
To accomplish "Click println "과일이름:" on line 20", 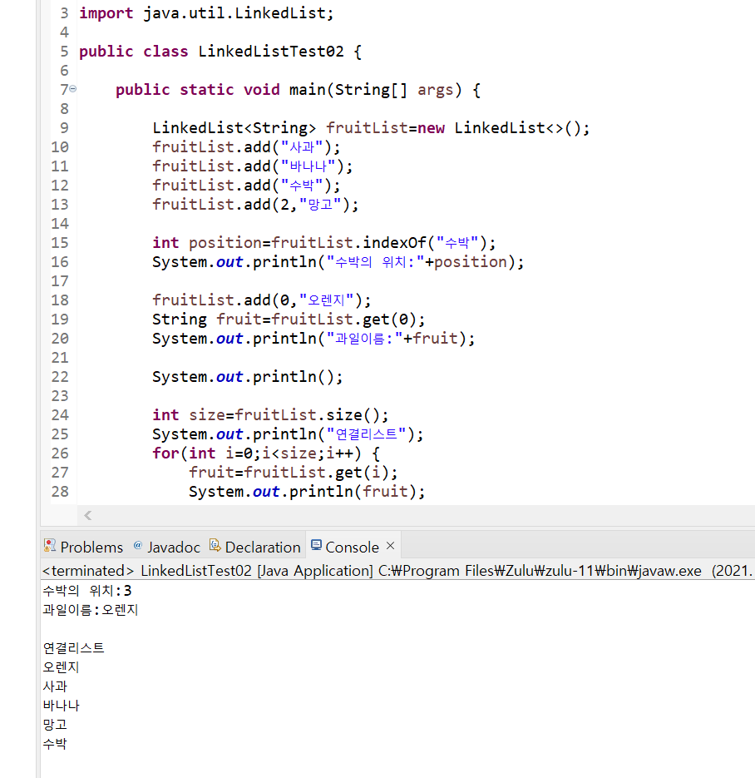I will 313,339.
